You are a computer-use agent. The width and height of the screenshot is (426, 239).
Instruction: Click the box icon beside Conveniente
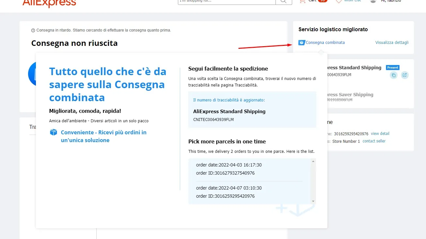54,132
